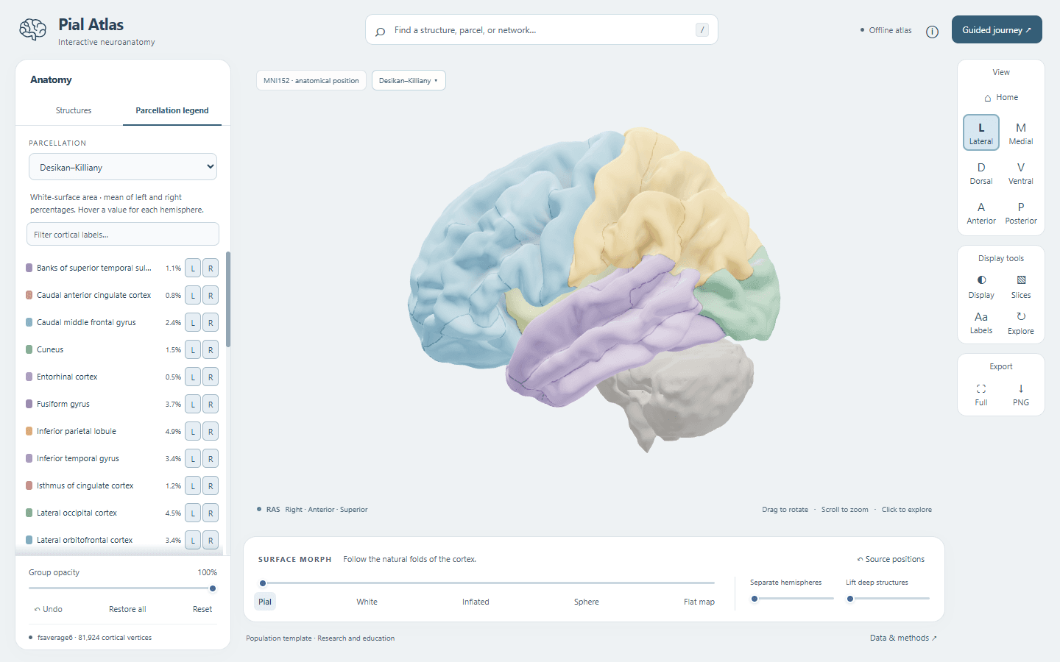Open Data & methods link
The height and width of the screenshot is (662, 1060).
pos(903,638)
